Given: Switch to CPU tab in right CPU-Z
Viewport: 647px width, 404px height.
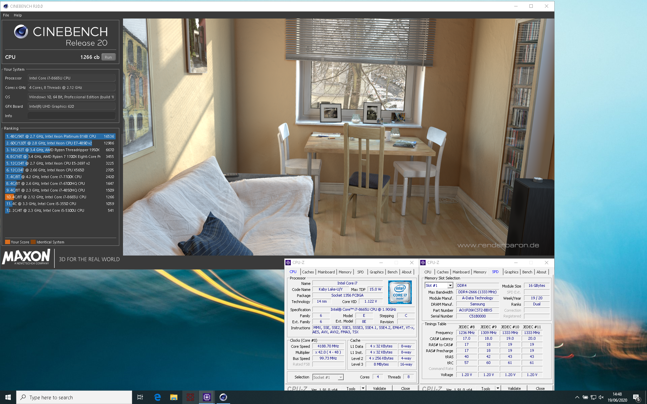Looking at the screenshot, I should pos(428,272).
